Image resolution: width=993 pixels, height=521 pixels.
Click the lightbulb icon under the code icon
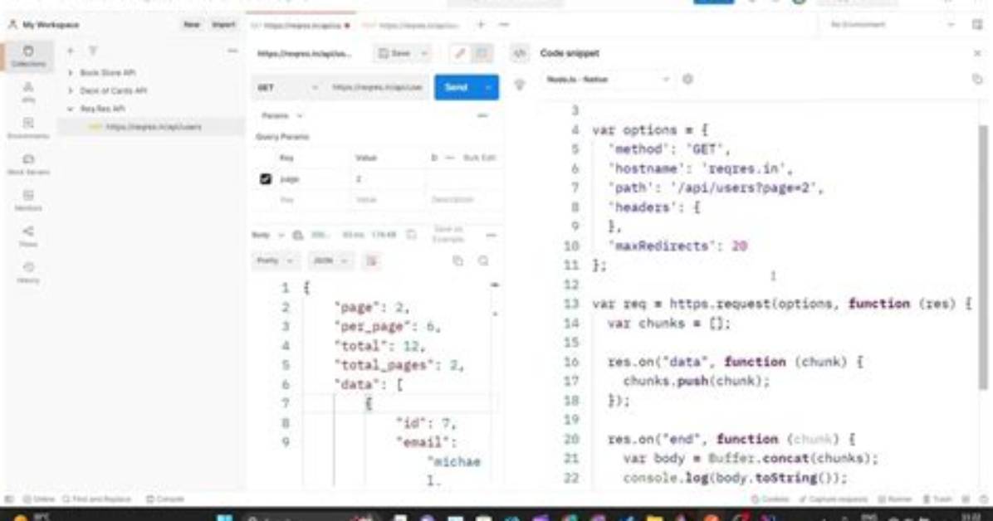[x=519, y=85]
